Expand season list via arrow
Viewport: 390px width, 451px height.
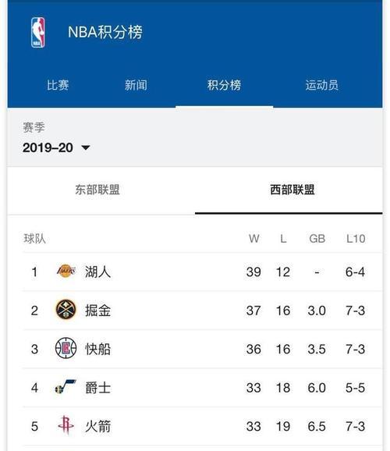pos(86,147)
